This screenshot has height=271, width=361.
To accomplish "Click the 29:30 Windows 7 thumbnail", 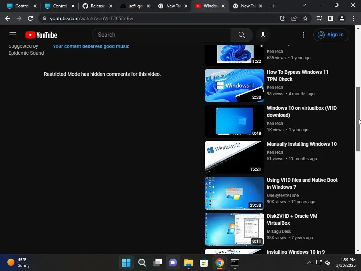I will click(x=234, y=193).
